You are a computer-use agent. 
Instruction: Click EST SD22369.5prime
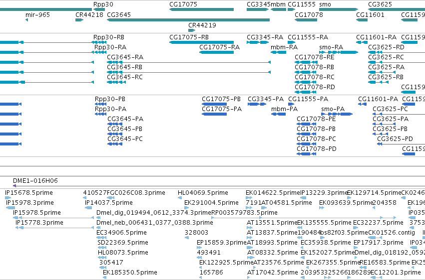tap(123, 243)
